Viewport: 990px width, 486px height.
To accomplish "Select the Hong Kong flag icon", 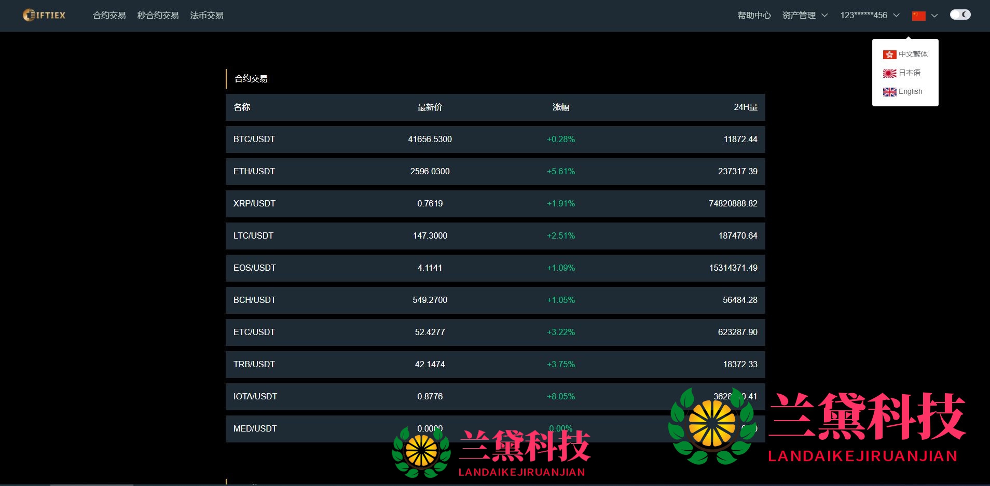I will click(x=889, y=54).
